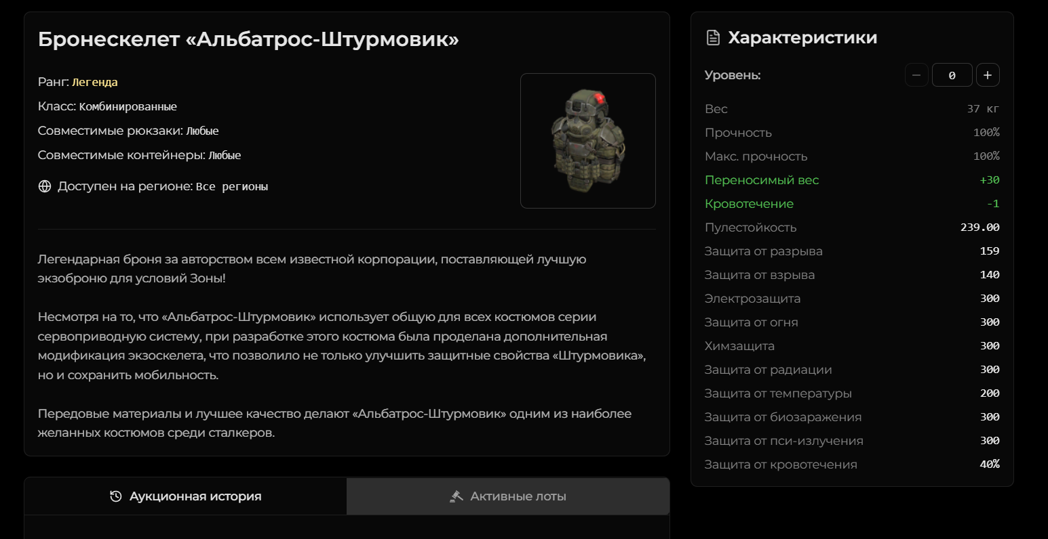Click the Защита от пси-излучения label
The height and width of the screenshot is (539, 1048).
coord(784,441)
